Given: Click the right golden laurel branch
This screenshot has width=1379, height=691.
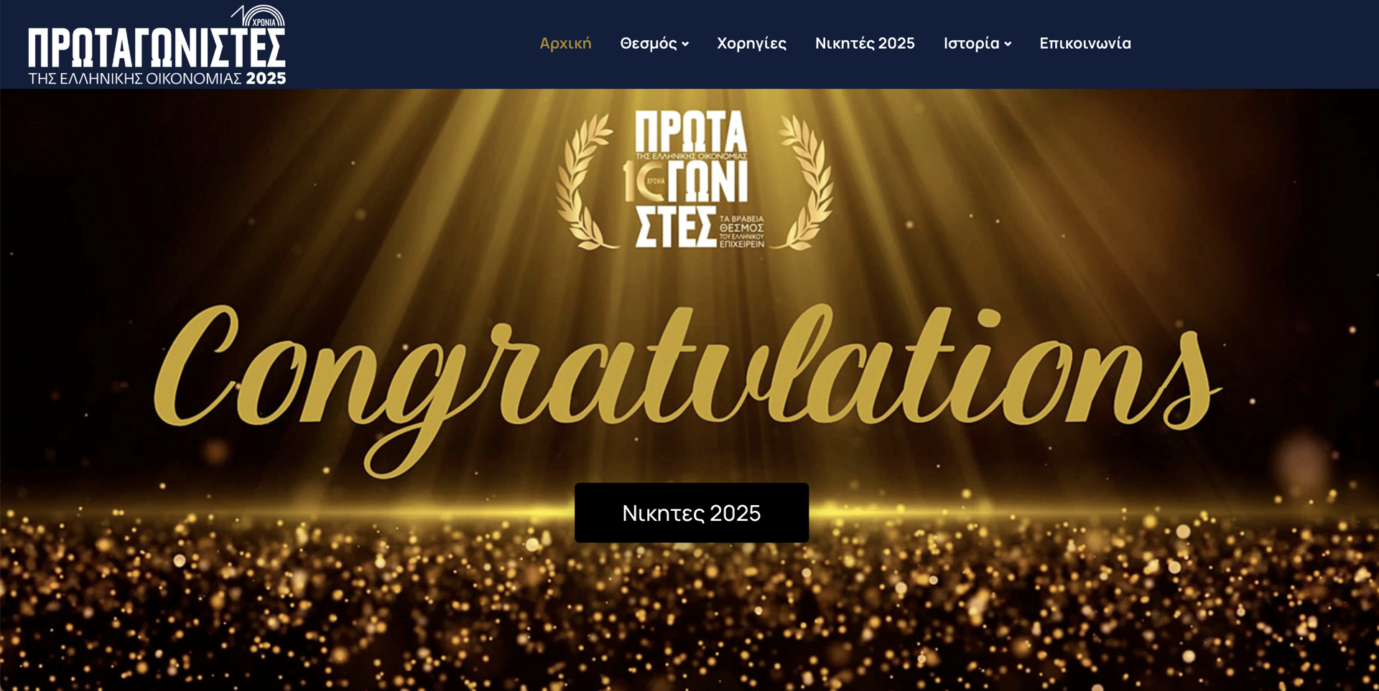Looking at the screenshot, I should tap(806, 183).
